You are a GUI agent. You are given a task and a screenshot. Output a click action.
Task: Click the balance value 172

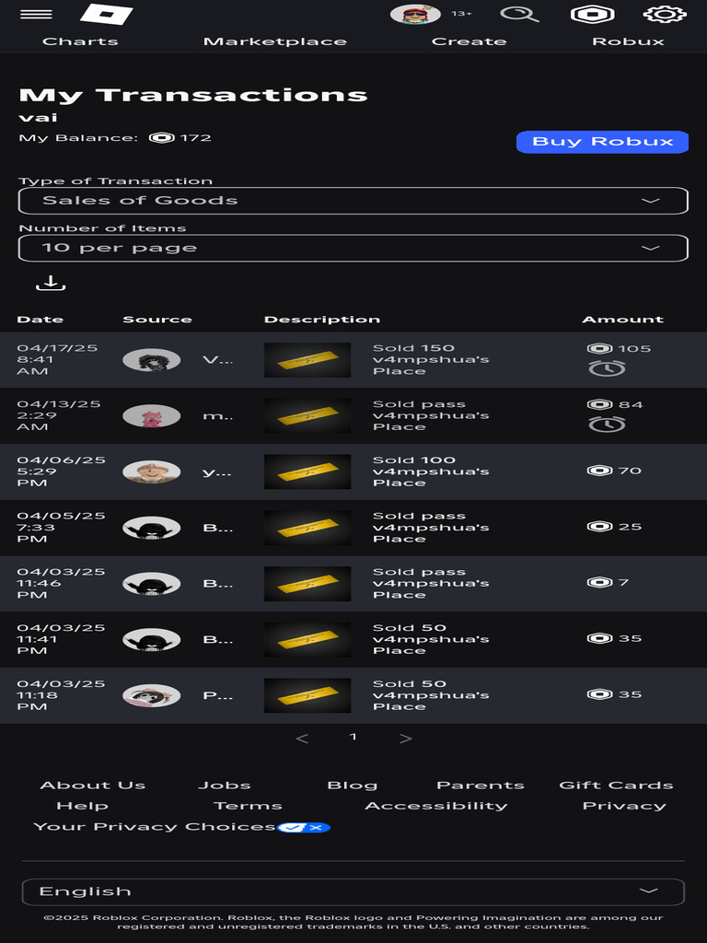pos(196,138)
